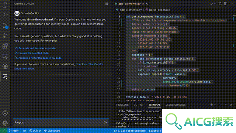Select the Copilot chat view icon
The width and height of the screenshot is (236, 133).
5,76
